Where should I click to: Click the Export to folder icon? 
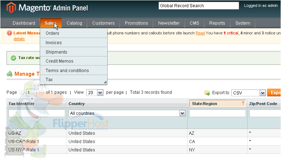point(207,93)
